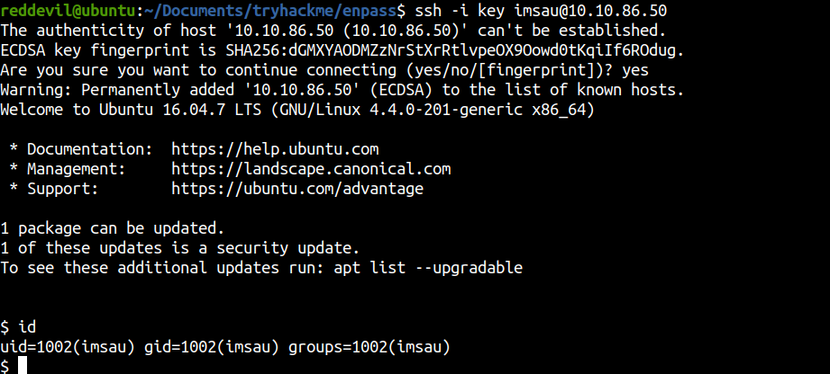The width and height of the screenshot is (830, 374).
Task: Click the reddevil@ubuntu username in prompt
Action: coord(68,11)
